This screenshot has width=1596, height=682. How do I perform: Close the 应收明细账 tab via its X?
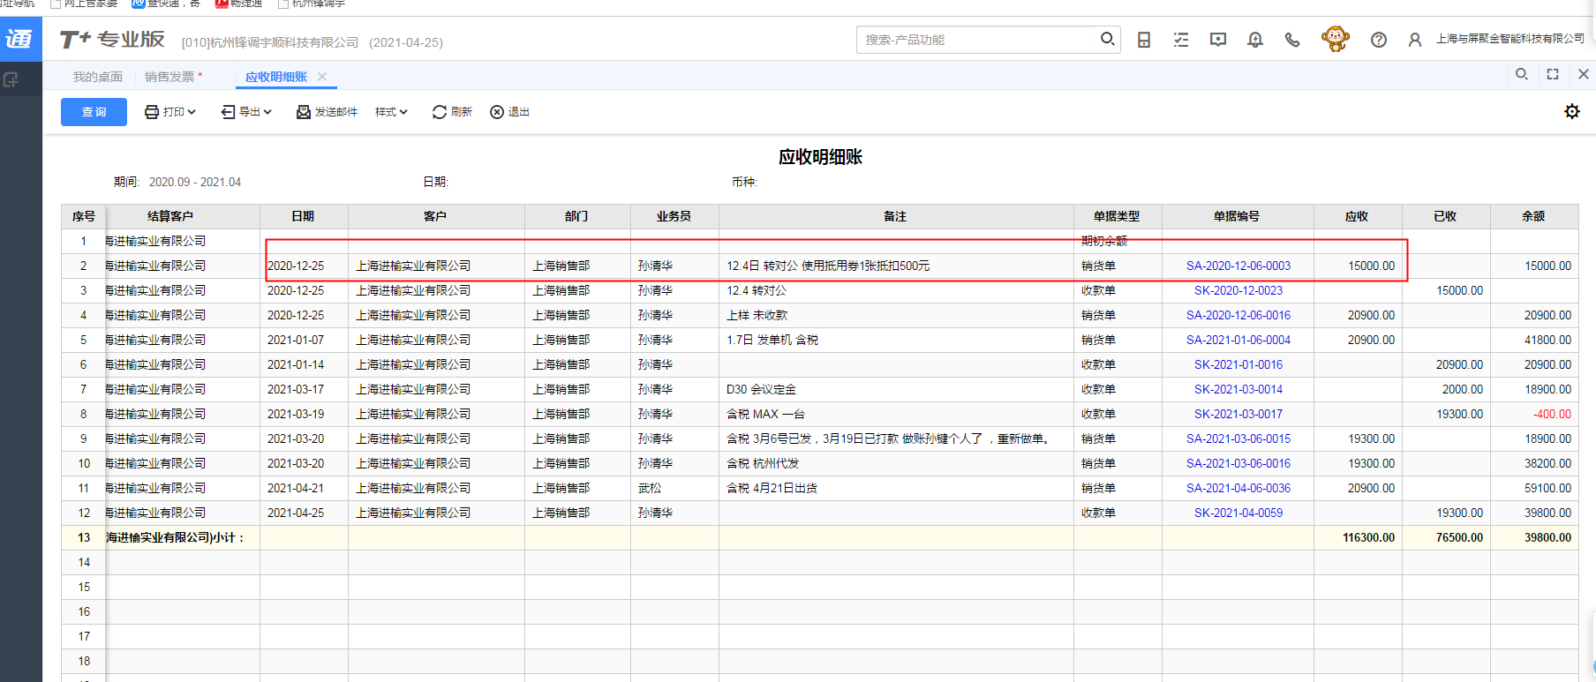pyautogui.click(x=322, y=77)
